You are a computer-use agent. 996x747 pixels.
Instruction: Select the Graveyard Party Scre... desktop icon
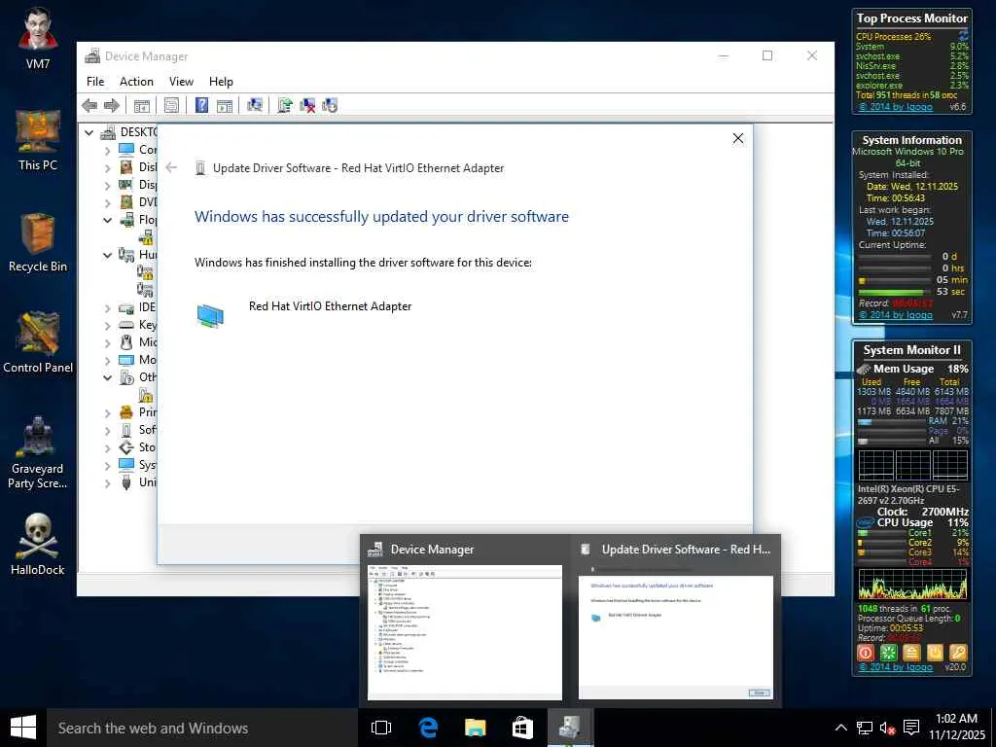tap(38, 452)
